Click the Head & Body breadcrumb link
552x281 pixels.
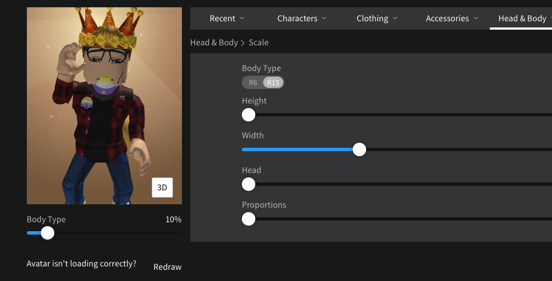pyautogui.click(x=214, y=43)
